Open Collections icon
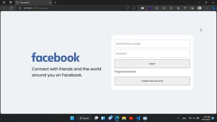The height and width of the screenshot is (122, 217). [x=178, y=8]
